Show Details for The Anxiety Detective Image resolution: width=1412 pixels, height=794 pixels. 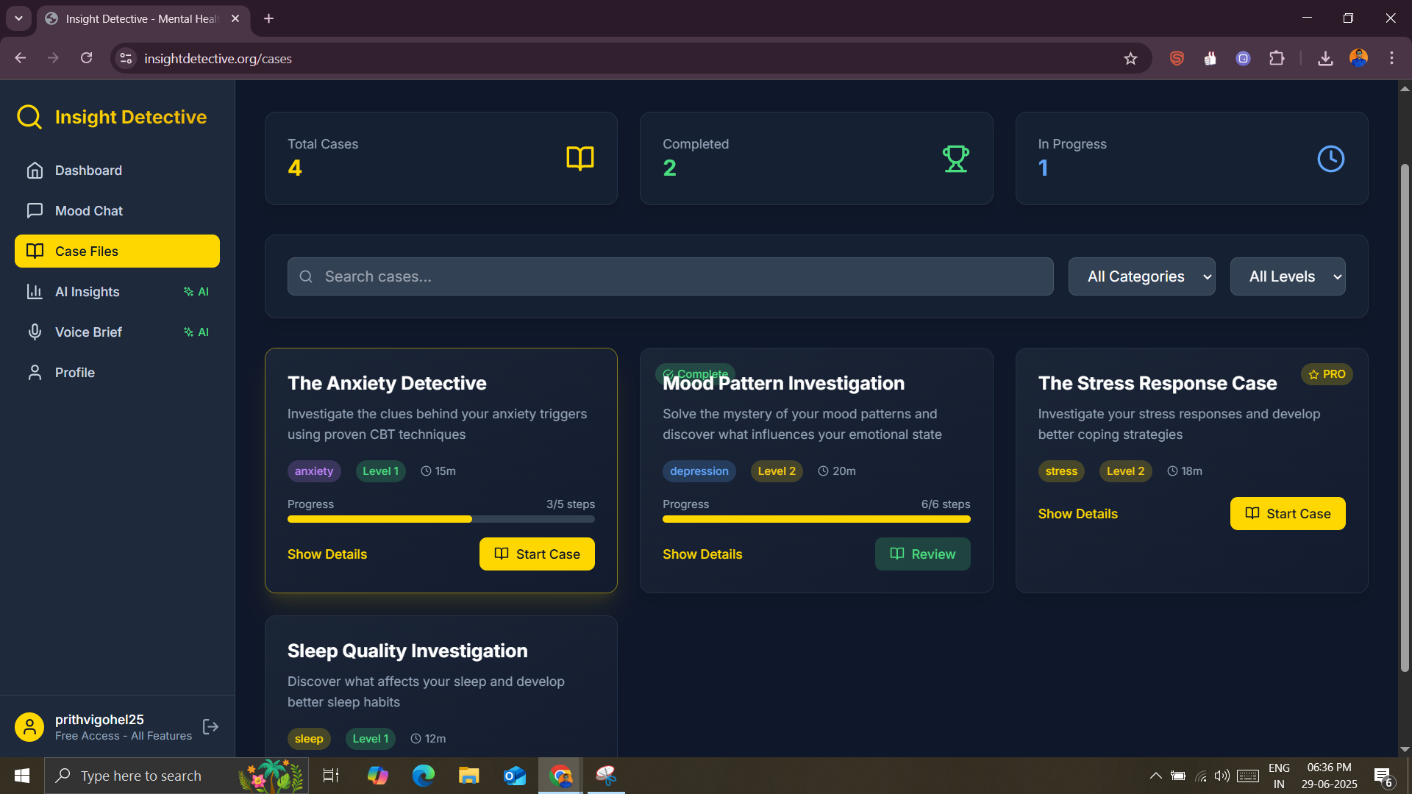click(327, 554)
